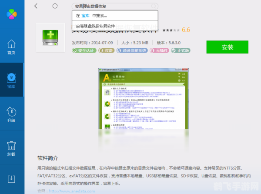261x194 pixels.
Task: Click the 版本 5.6.3.0 text
Action: click(169, 43)
